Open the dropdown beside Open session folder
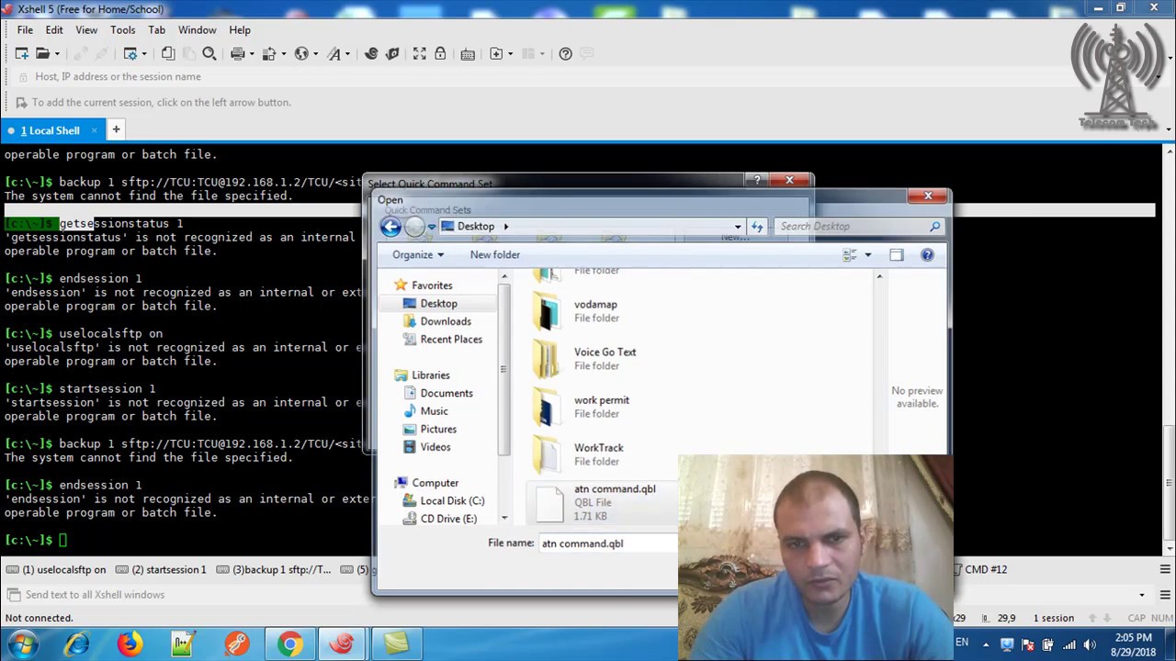 click(x=57, y=54)
